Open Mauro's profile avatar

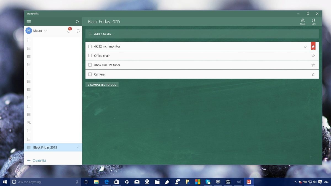pos(29,31)
